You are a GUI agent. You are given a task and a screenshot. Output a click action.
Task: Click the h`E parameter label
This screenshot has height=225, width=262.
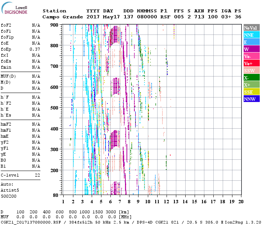click(x=4, y=109)
